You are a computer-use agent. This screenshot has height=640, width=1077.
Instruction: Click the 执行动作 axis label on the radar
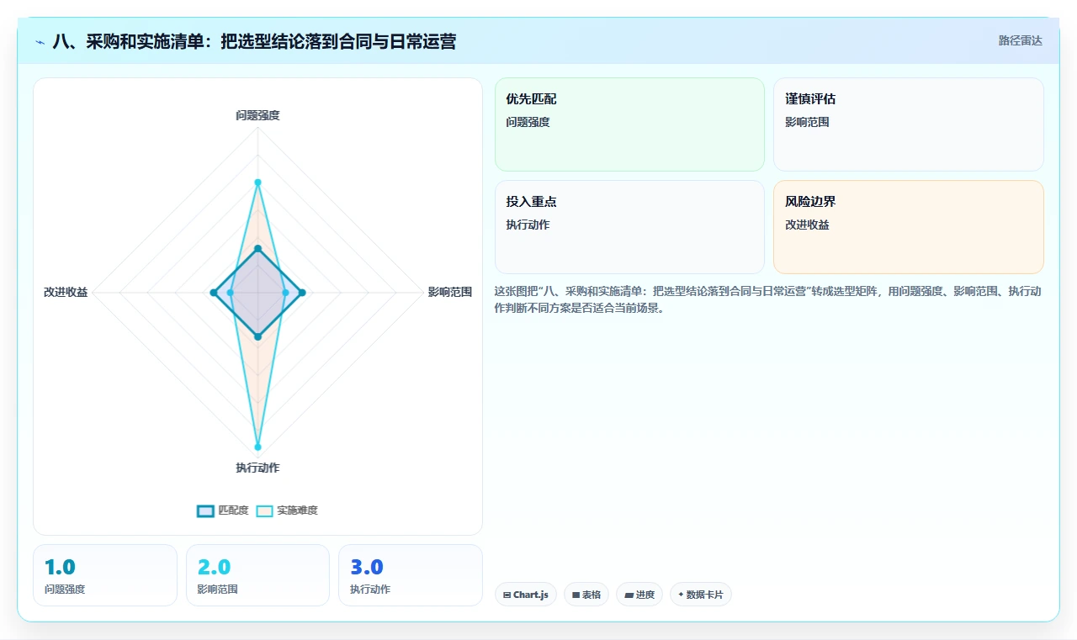257,468
